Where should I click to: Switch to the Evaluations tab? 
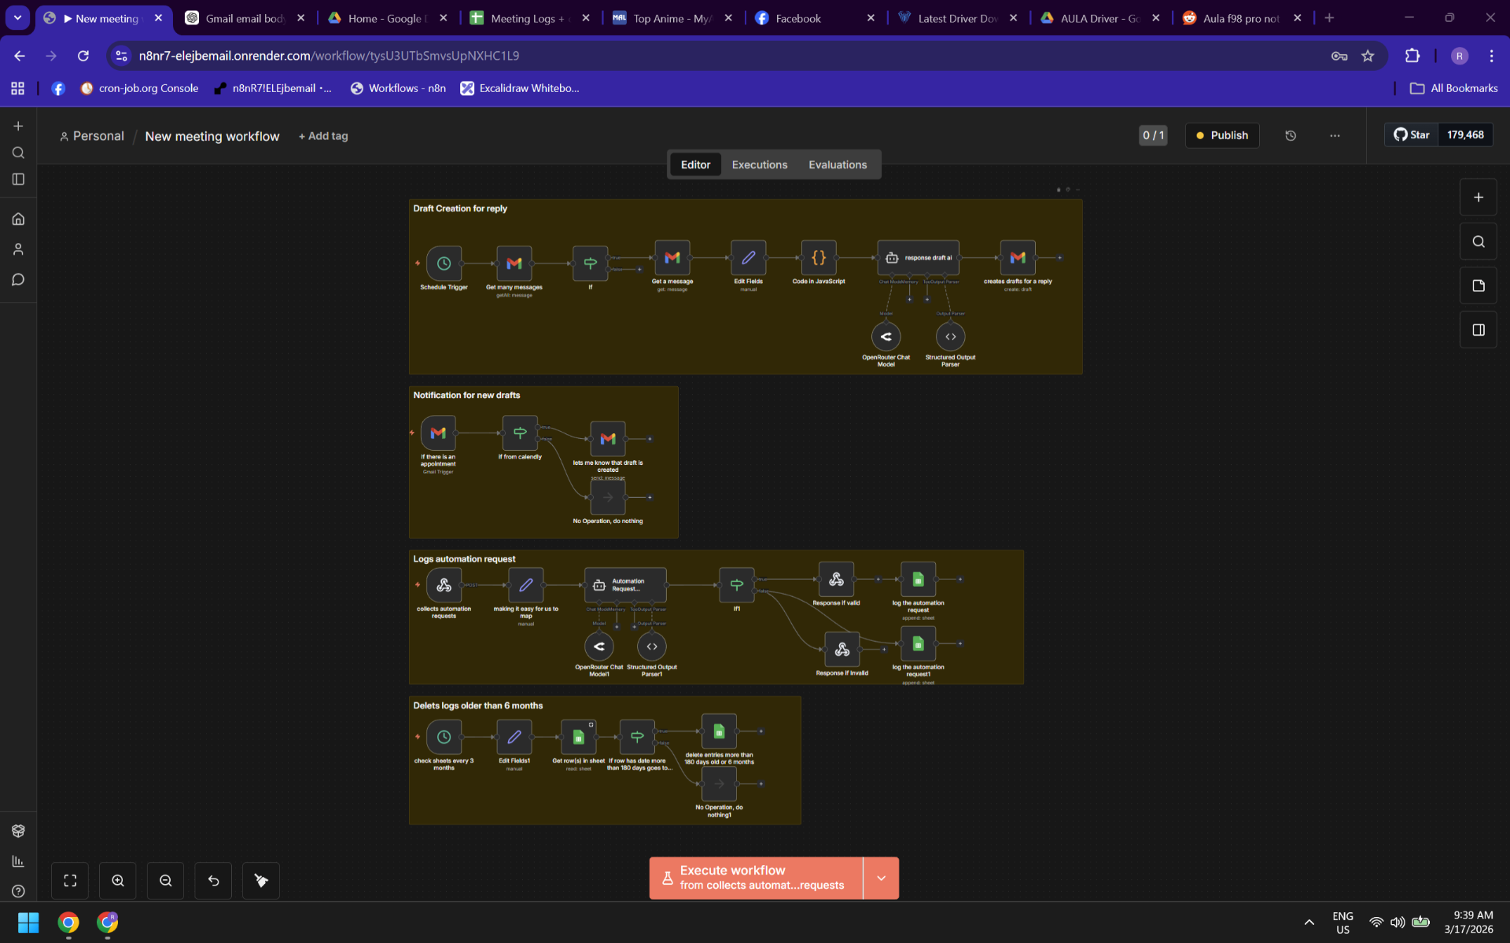click(838, 164)
